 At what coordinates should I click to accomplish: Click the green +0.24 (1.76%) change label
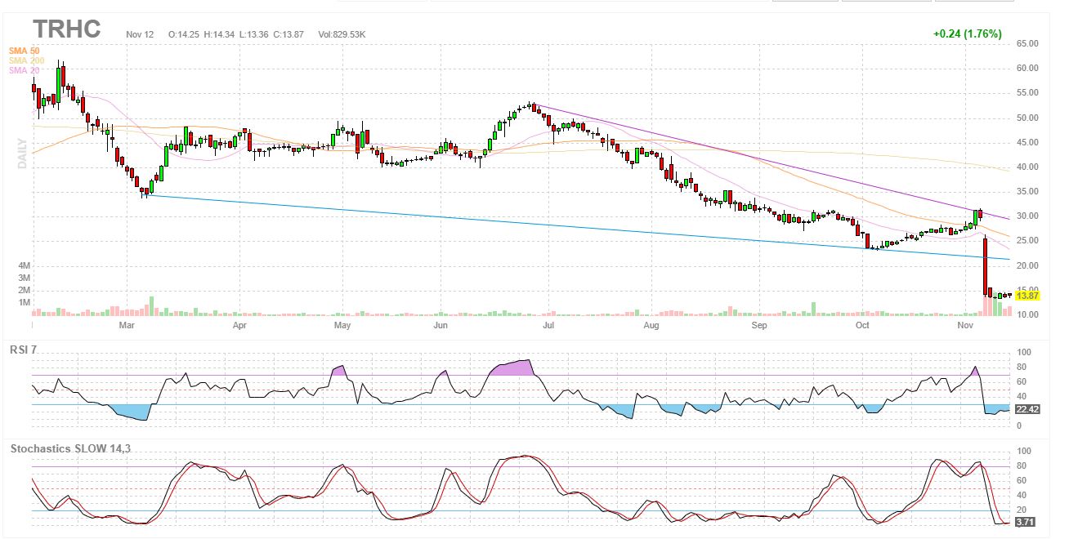tap(967, 34)
